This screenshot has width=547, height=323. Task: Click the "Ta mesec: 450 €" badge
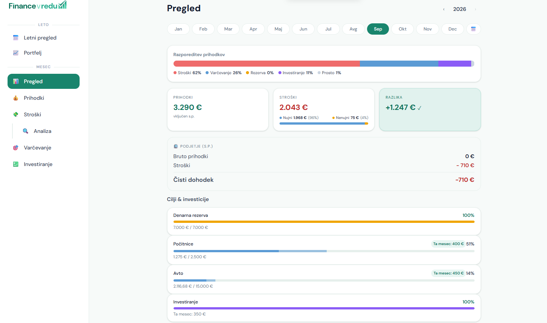449,273
